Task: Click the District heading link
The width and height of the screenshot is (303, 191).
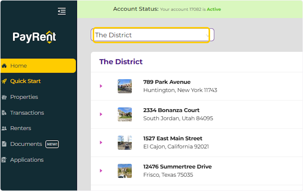Action: pos(121,62)
